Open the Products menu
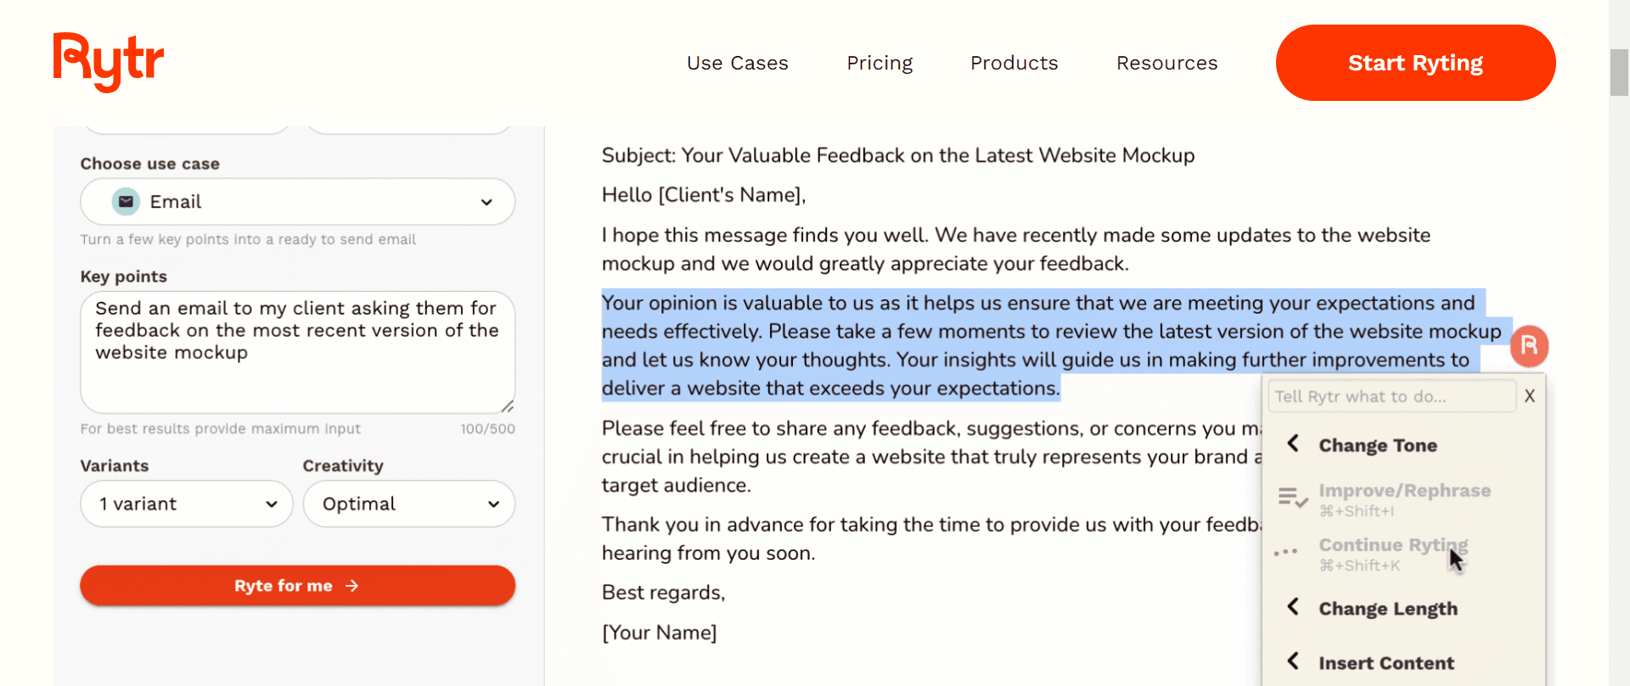The height and width of the screenshot is (686, 1630). 1014,63
